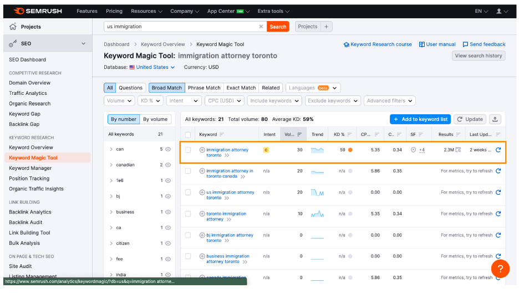Select the Questions tab
Image resolution: width=519 pixels, height=293 pixels.
(130, 88)
